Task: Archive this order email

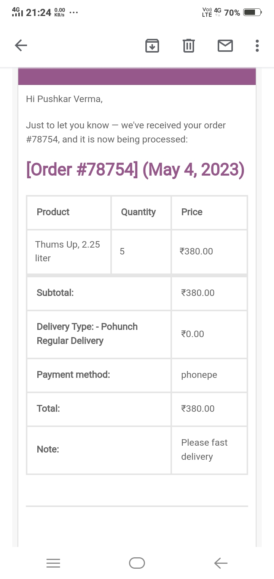Action: pyautogui.click(x=152, y=46)
